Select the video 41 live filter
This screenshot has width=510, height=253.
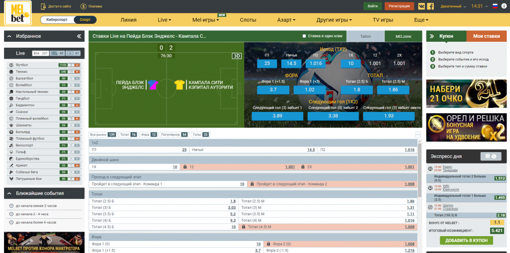(74, 53)
